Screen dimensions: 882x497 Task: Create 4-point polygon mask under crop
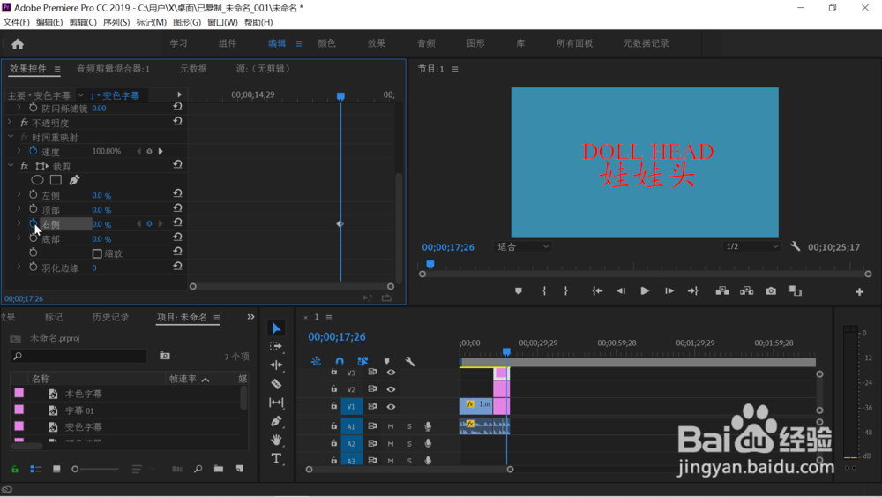(x=56, y=180)
